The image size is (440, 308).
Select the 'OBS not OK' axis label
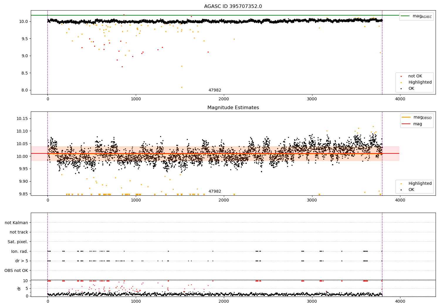coord(16,270)
